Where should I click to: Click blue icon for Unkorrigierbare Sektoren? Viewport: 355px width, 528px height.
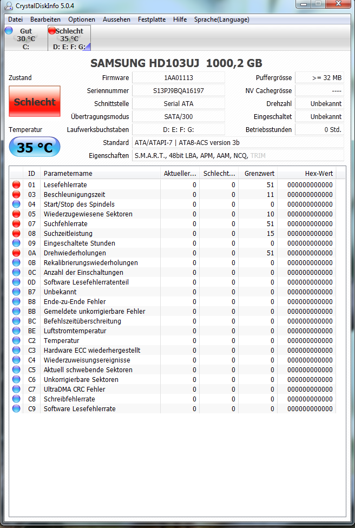[16, 380]
